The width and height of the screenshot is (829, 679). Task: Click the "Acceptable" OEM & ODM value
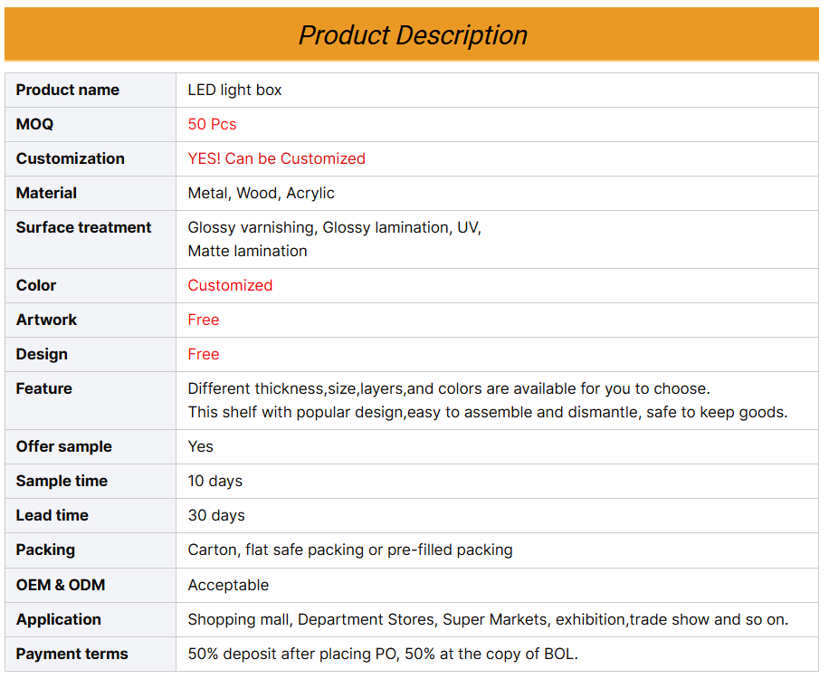(228, 586)
